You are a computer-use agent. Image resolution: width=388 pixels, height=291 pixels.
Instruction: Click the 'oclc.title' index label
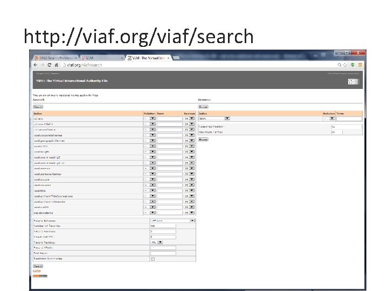pos(40,191)
